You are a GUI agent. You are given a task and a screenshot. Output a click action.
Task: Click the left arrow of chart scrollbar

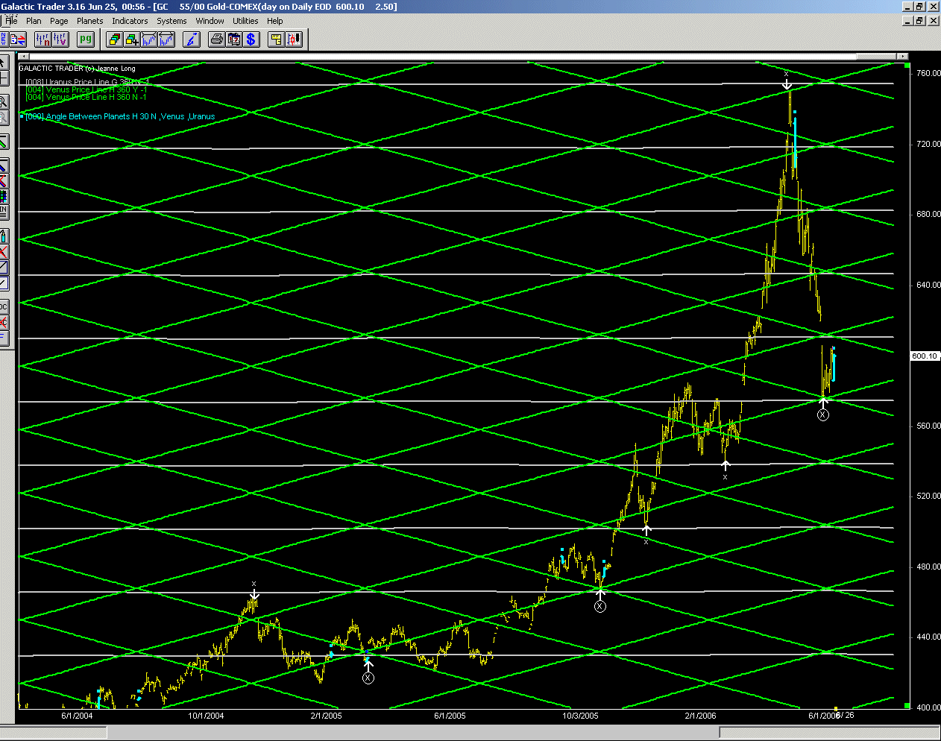(23, 57)
